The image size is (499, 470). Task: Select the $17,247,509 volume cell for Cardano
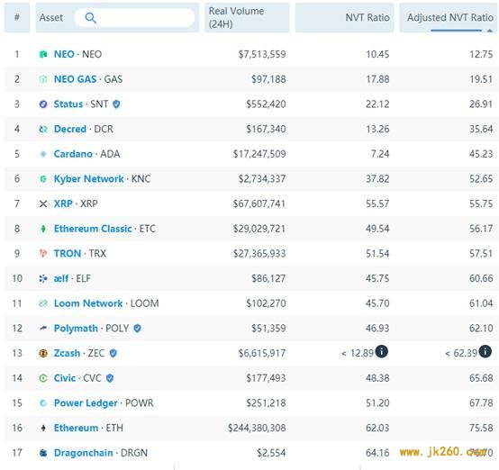point(259,154)
